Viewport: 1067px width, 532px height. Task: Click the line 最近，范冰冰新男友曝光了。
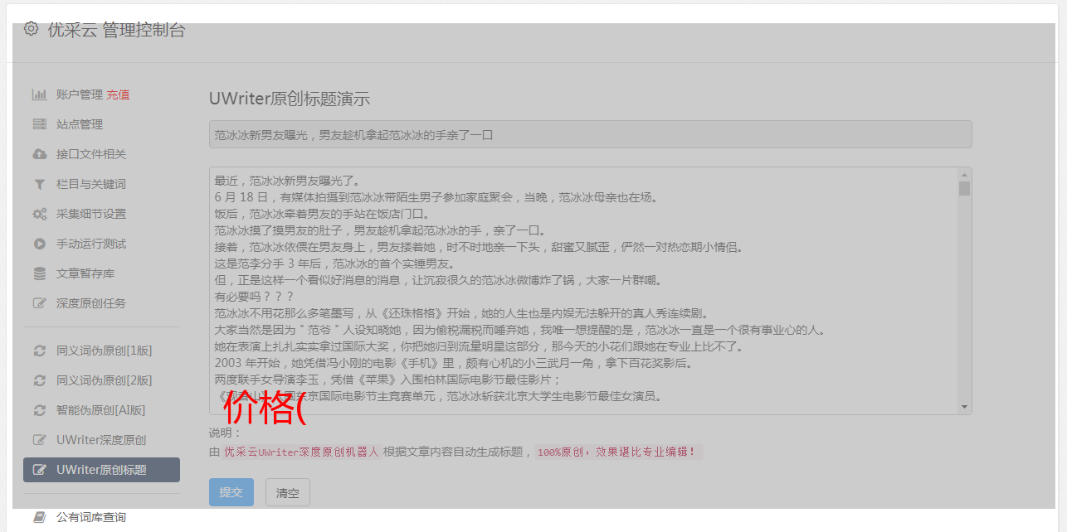289,181
